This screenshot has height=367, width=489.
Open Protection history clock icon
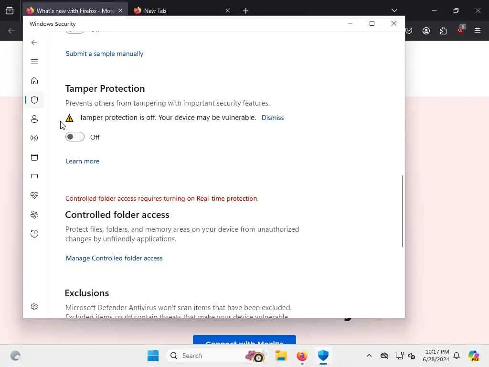[x=34, y=234]
